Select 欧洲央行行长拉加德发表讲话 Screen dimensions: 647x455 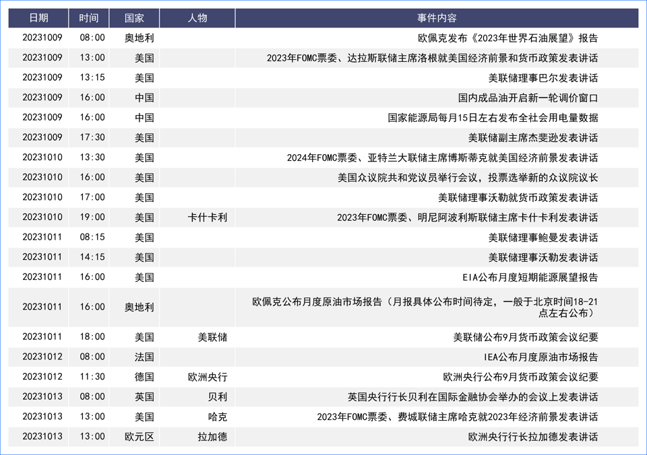532,437
